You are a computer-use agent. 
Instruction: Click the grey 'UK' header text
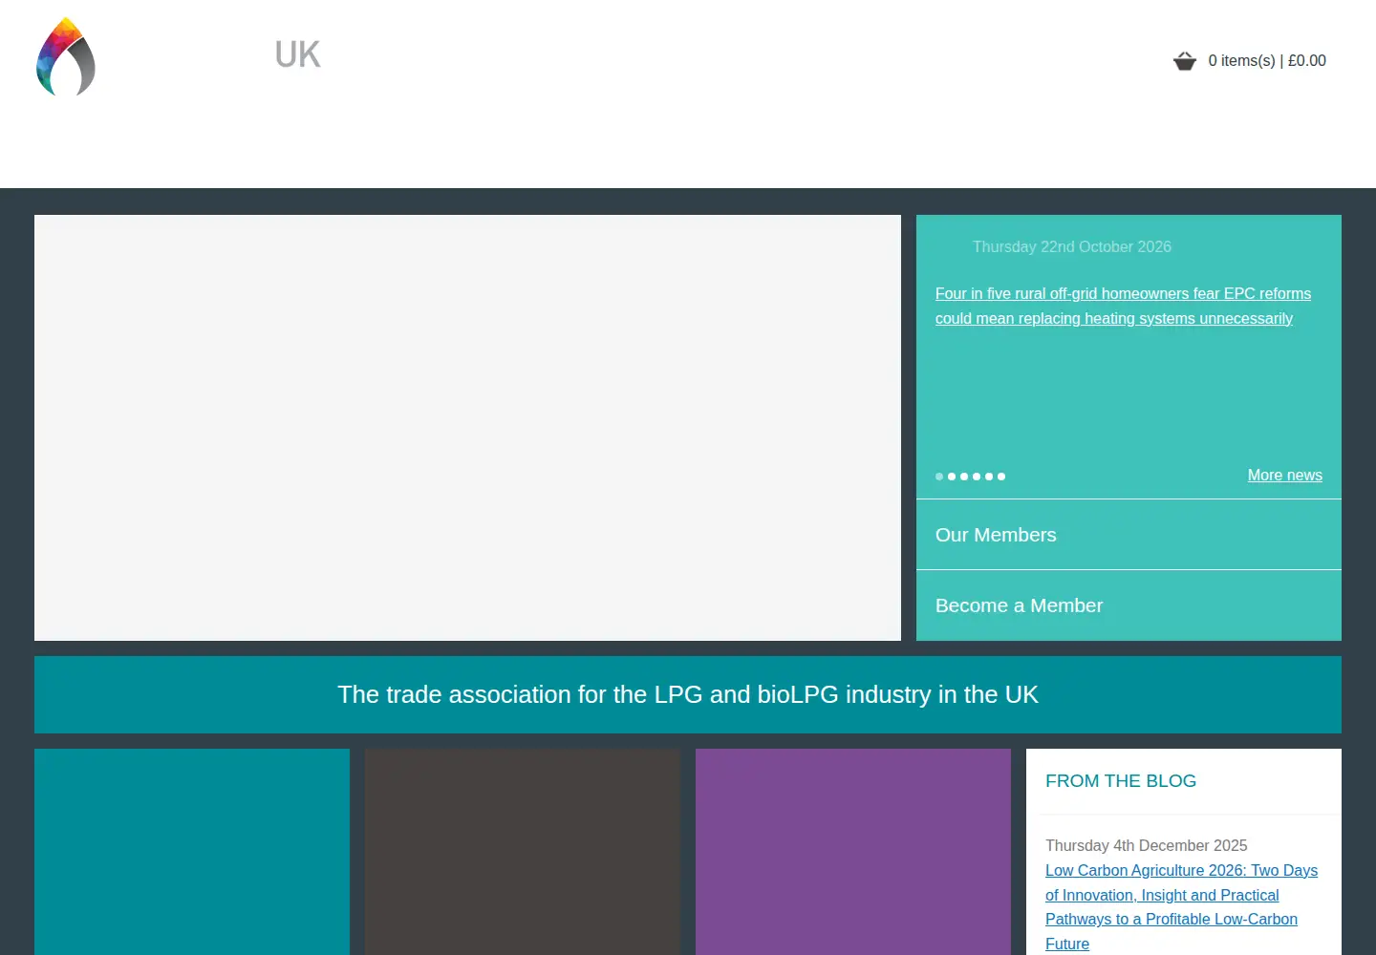click(298, 54)
